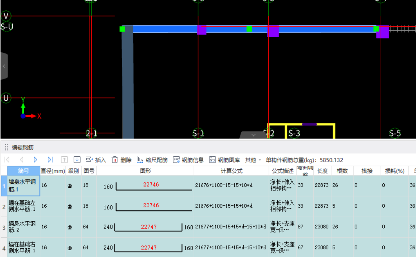Viewport: 416px width, 257px height.
Task: Click the axis label S-3
Action: [294, 133]
